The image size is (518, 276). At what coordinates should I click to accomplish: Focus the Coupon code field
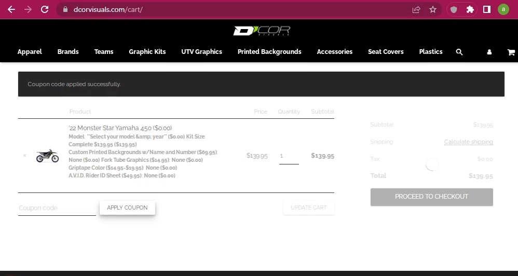coord(57,208)
